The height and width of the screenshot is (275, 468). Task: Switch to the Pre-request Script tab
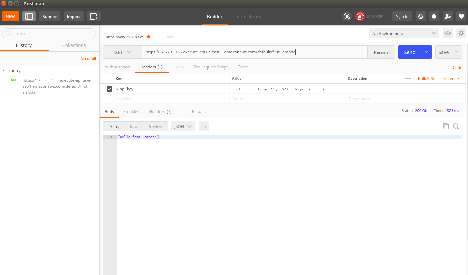(x=211, y=67)
